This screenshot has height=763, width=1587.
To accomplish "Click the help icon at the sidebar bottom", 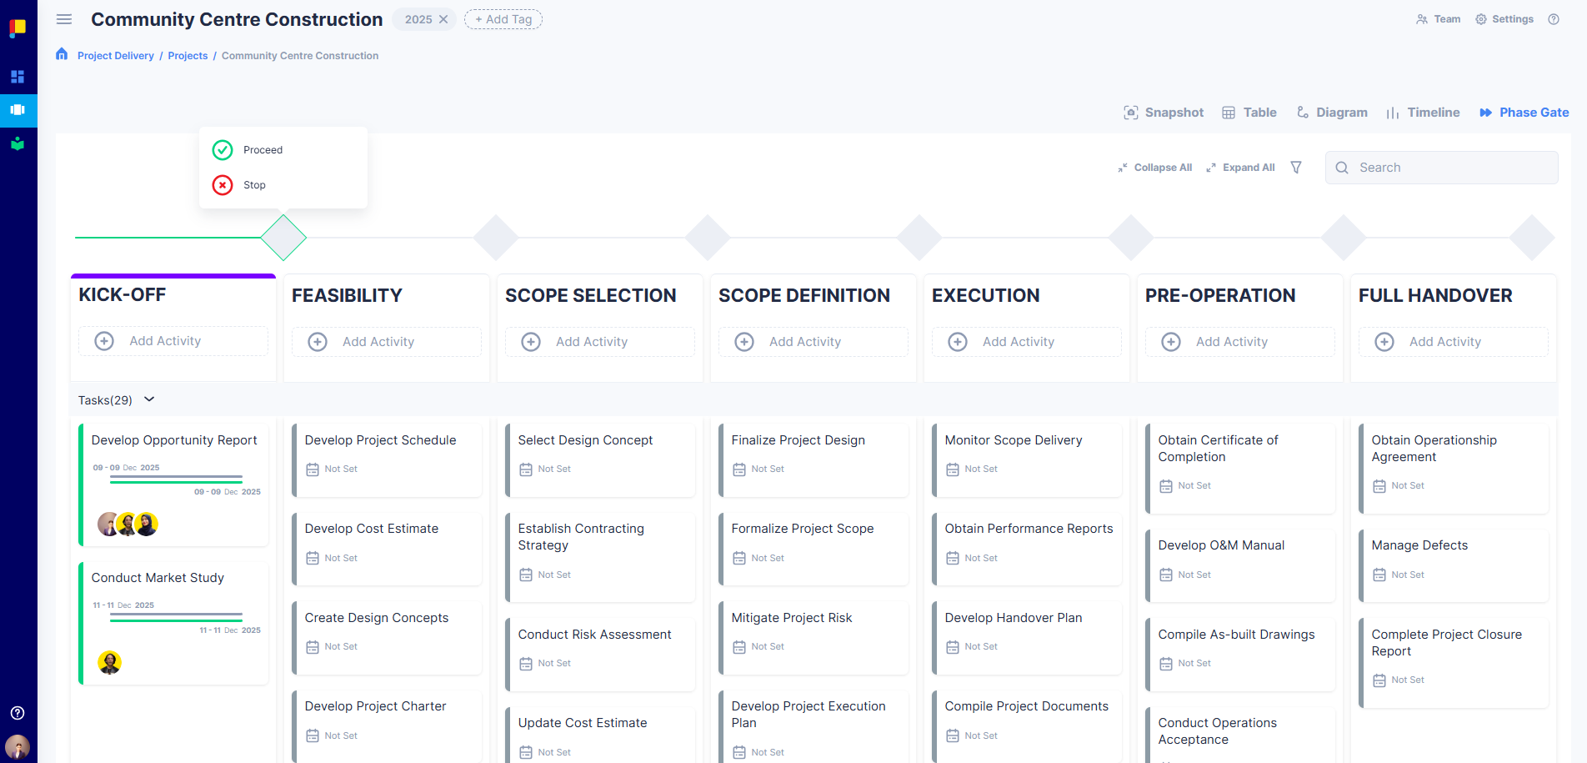I will pos(18,713).
